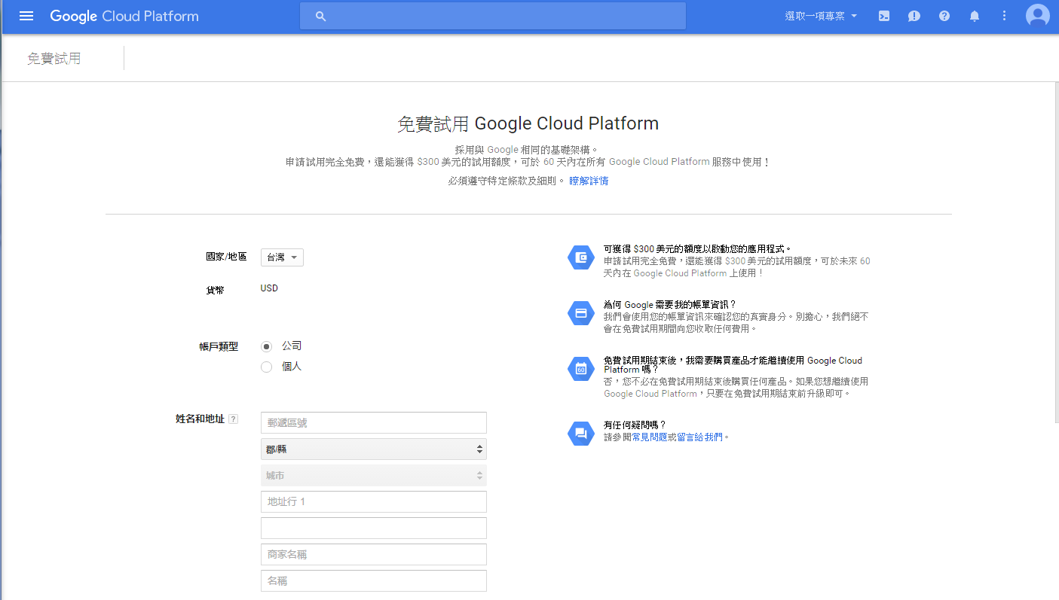Click the 郵遞區號 postal code field
The width and height of the screenshot is (1059, 600).
pos(374,422)
